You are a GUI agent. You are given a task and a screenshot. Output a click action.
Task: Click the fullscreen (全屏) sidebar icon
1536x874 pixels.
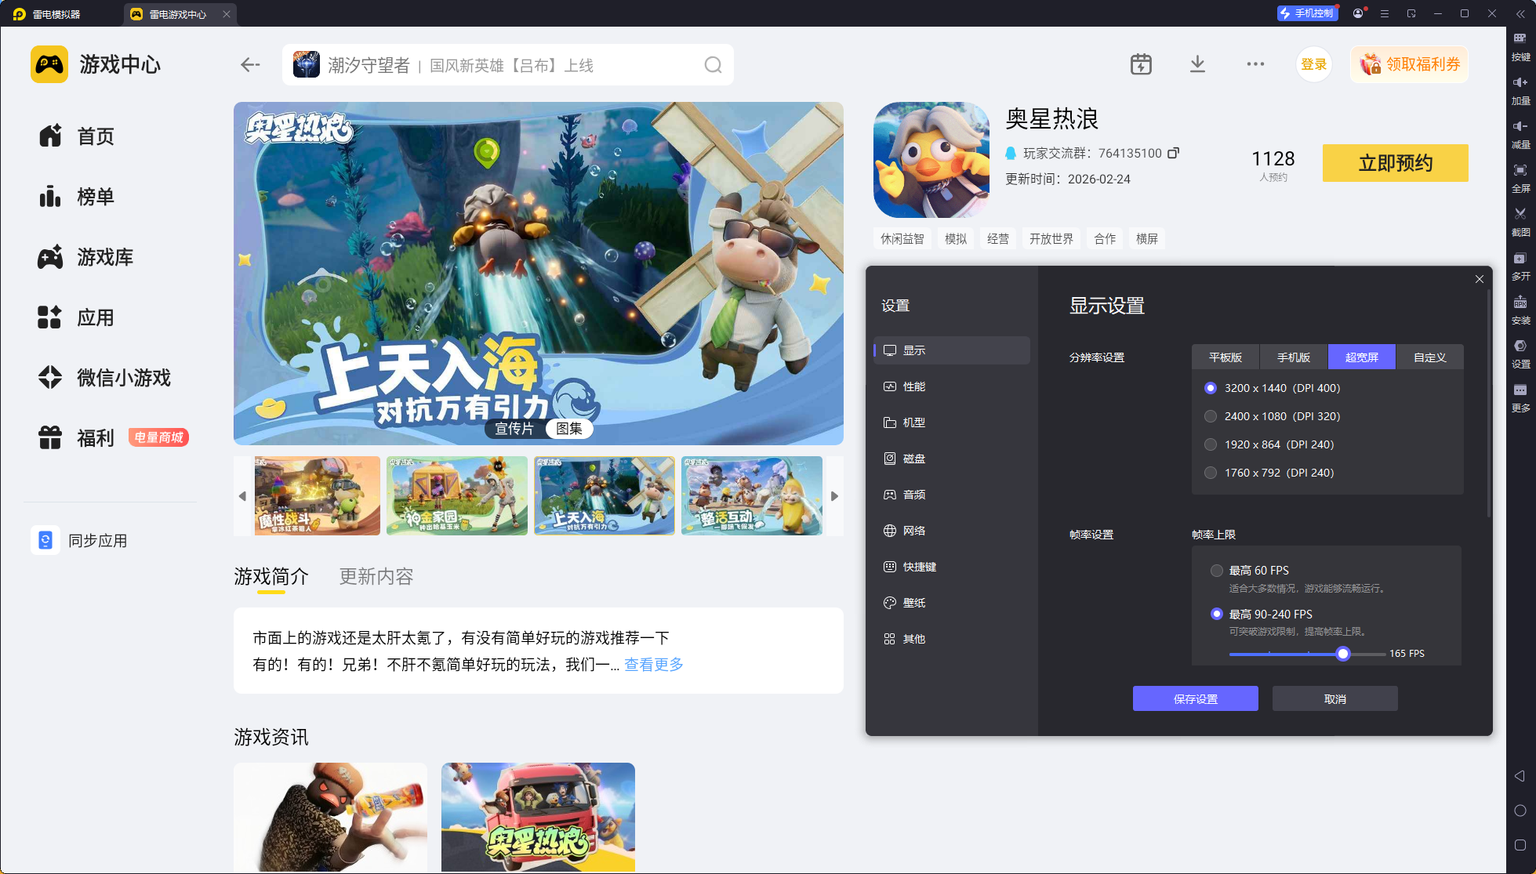[x=1520, y=171]
